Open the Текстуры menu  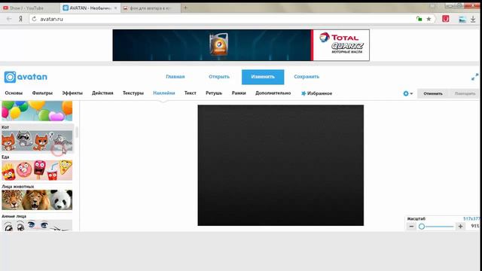tap(133, 93)
